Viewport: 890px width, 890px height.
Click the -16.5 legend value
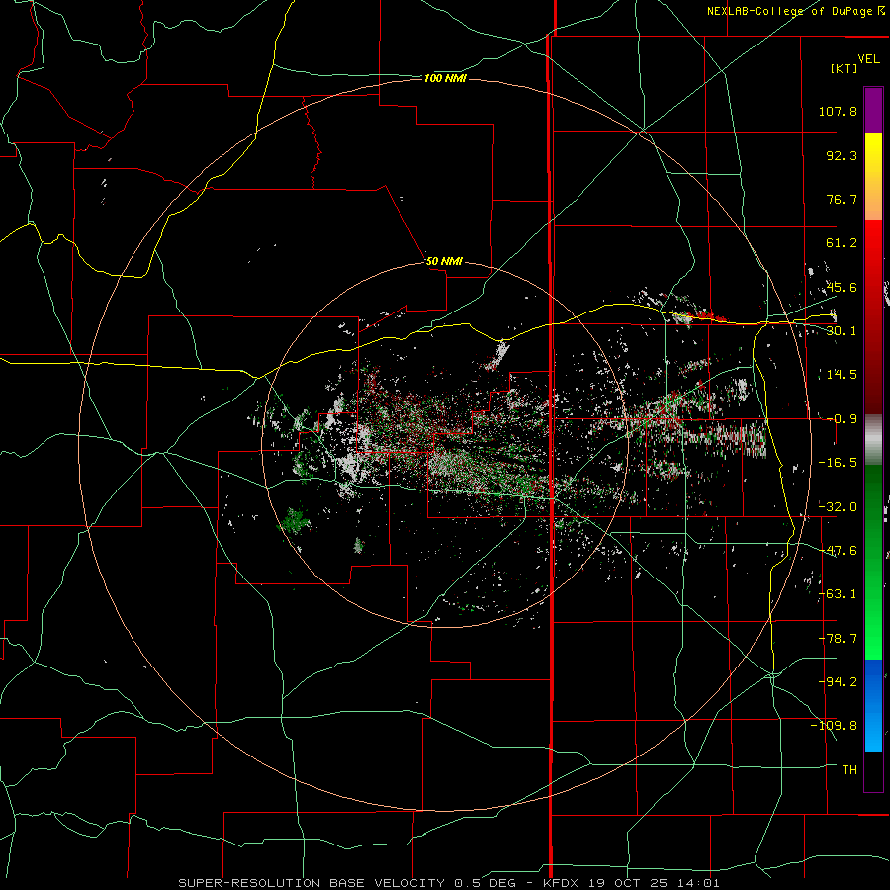pyautogui.click(x=838, y=463)
